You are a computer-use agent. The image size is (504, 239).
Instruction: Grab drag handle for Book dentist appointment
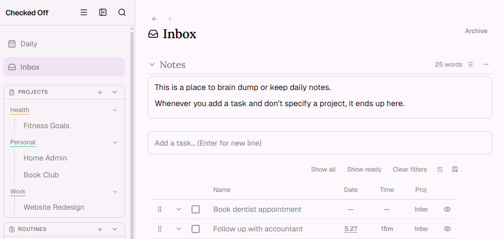(160, 209)
